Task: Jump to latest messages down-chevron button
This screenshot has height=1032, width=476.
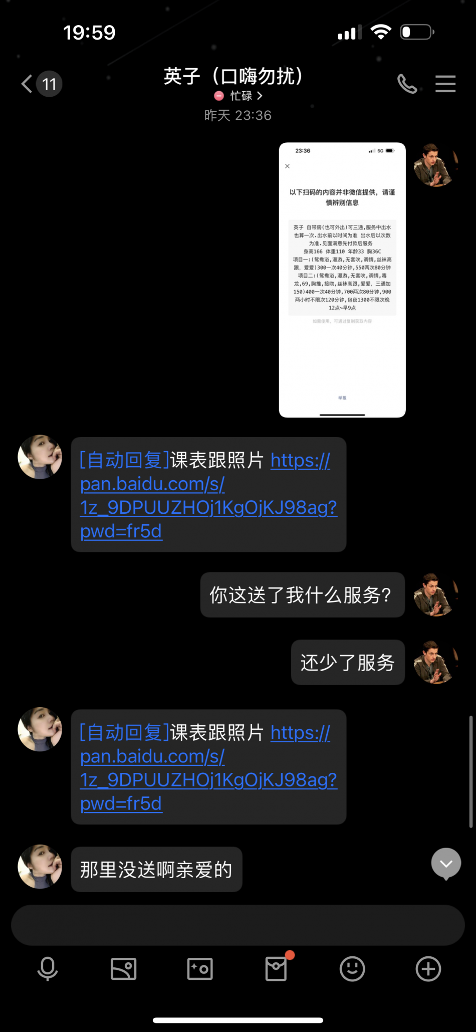Action: pyautogui.click(x=446, y=864)
